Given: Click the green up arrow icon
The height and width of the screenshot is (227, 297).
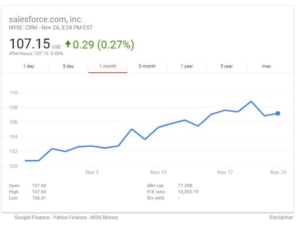Looking at the screenshot, I should pyautogui.click(x=68, y=44).
